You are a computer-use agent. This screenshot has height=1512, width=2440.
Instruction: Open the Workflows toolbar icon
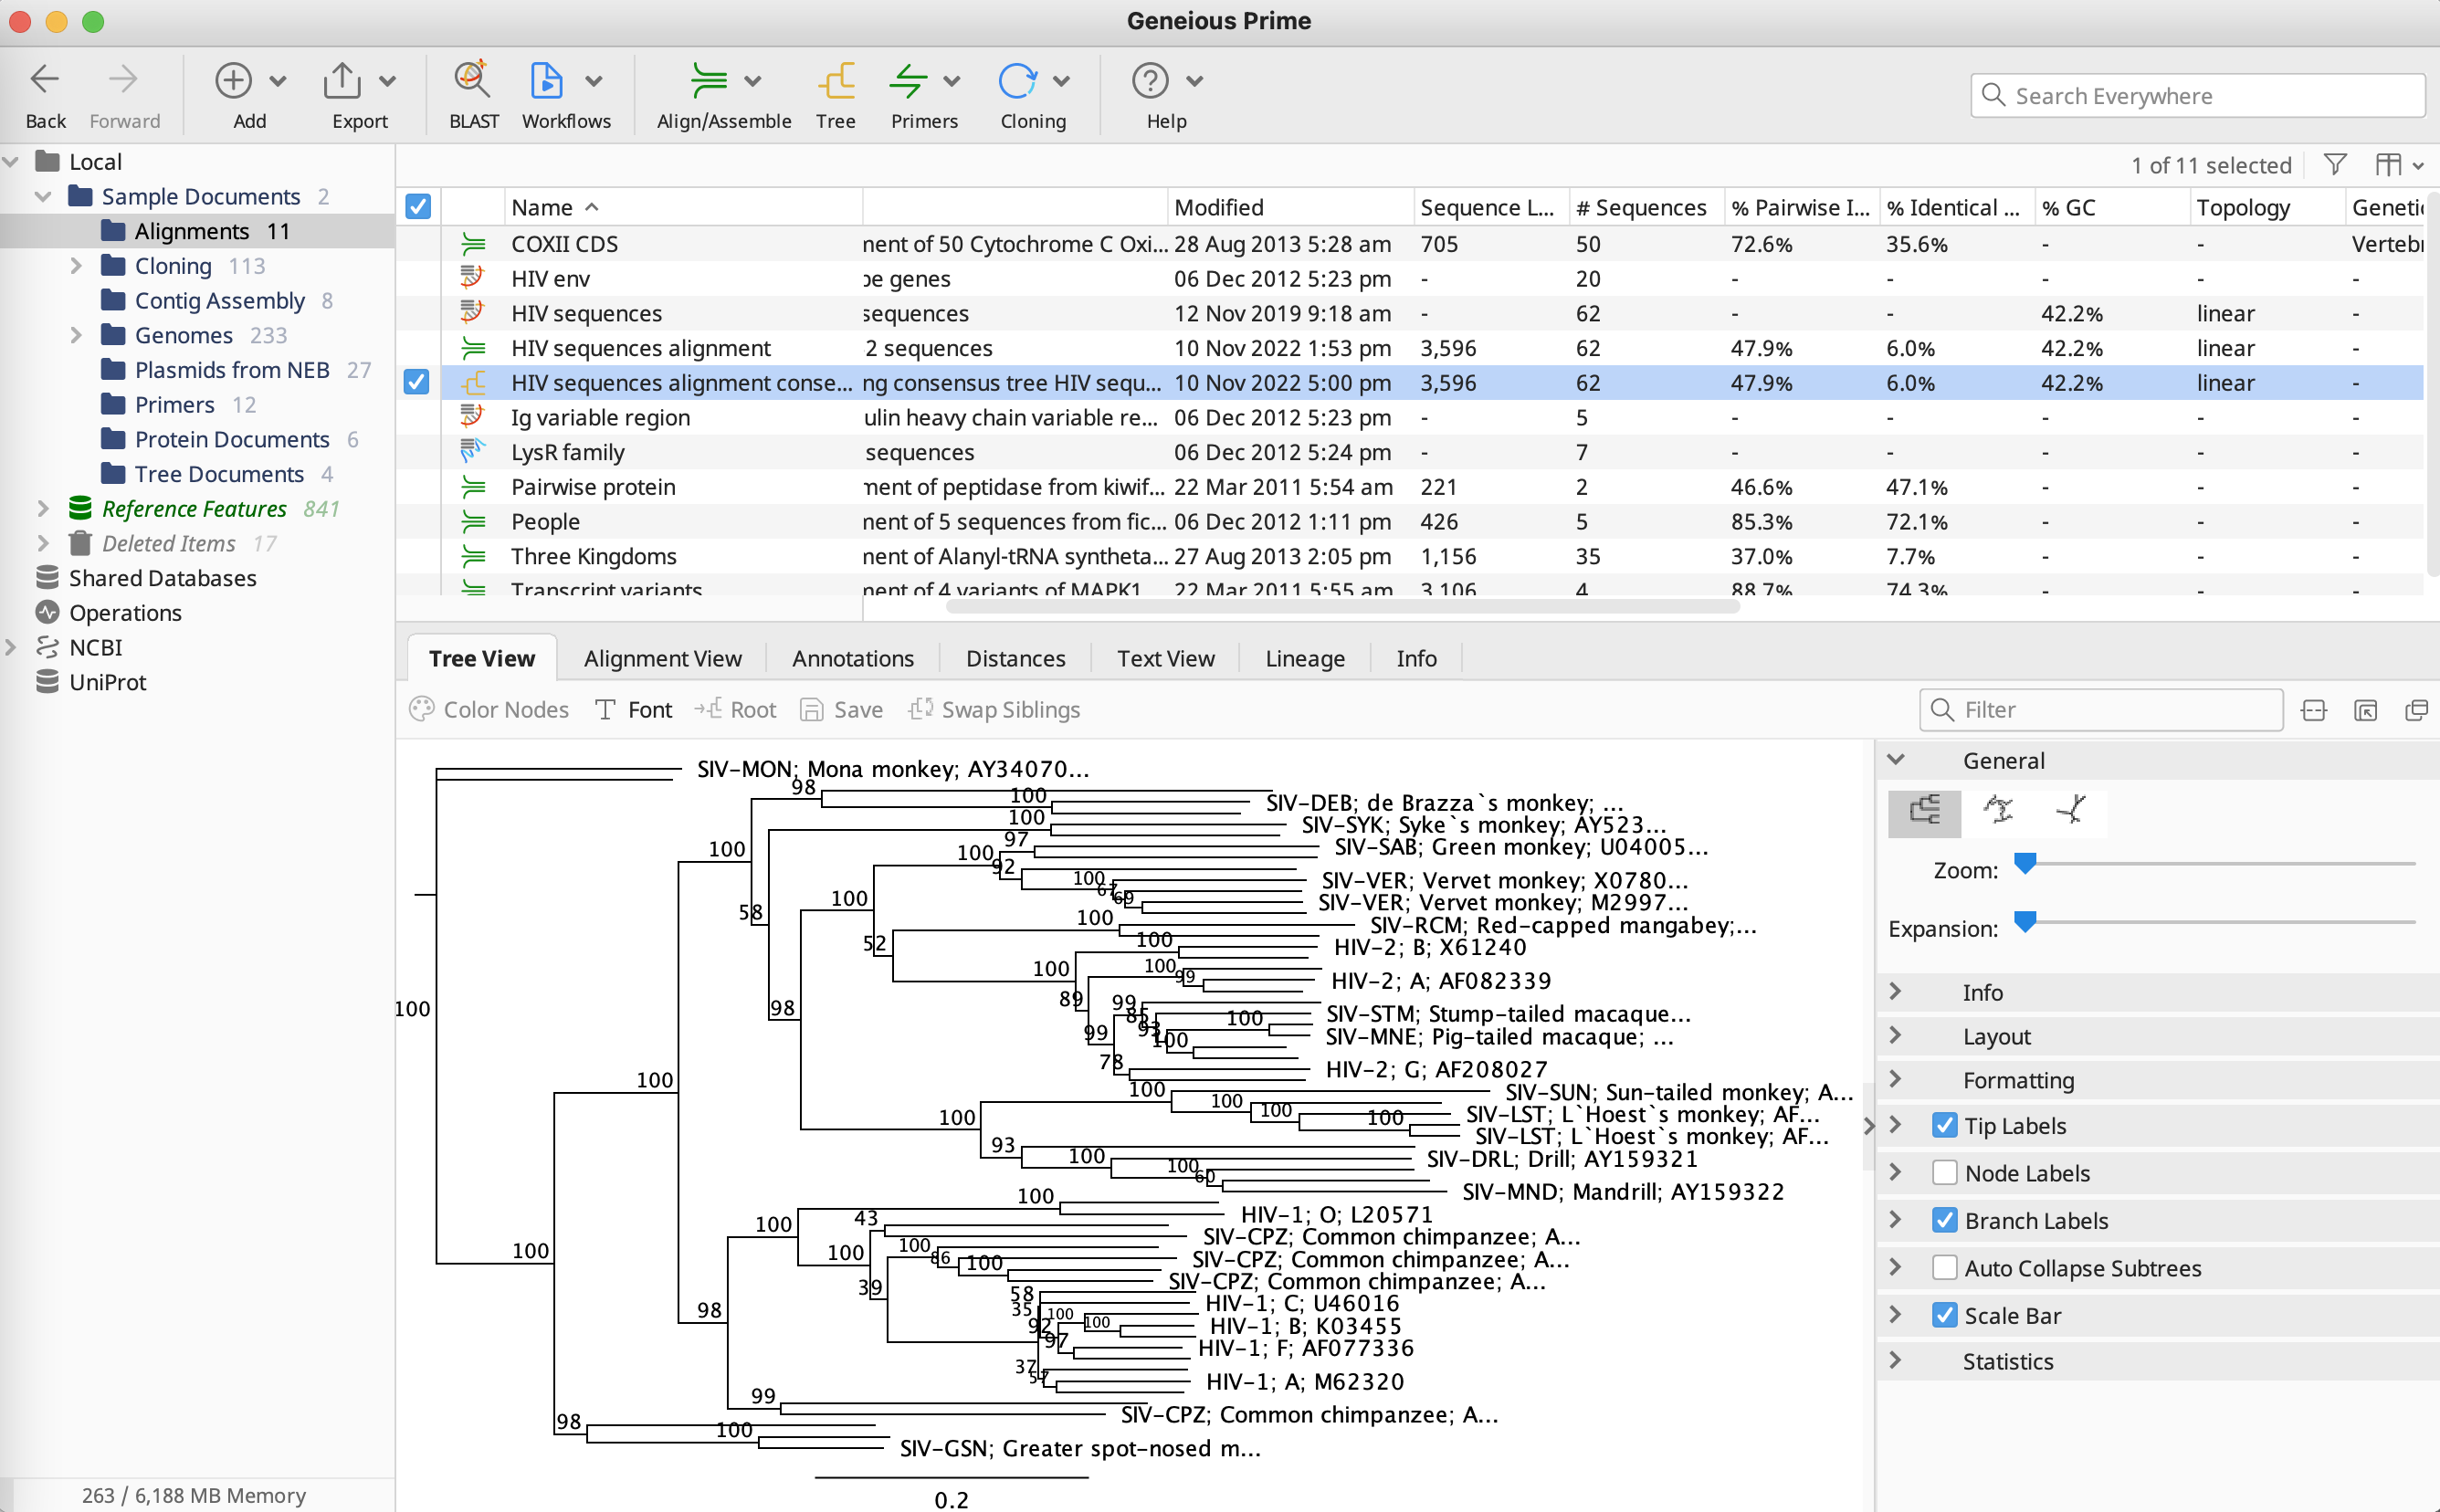pos(546,81)
